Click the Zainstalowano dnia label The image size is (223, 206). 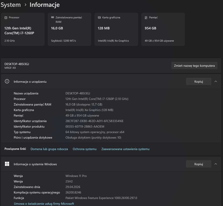pos(27,187)
